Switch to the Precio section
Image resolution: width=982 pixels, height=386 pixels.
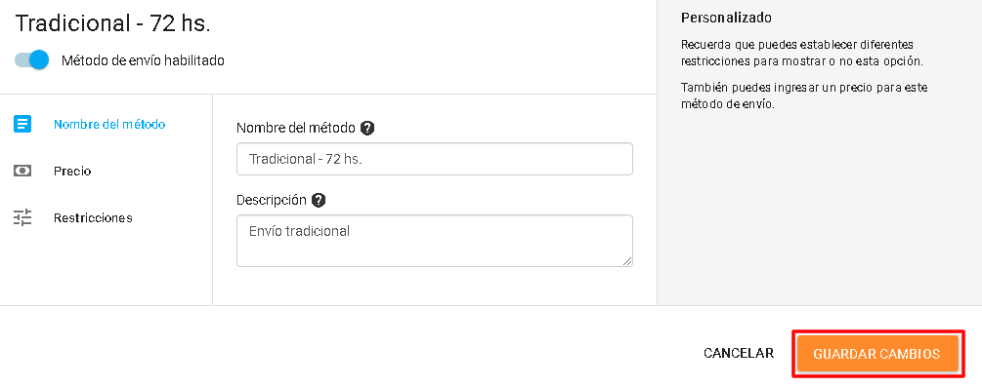[72, 172]
